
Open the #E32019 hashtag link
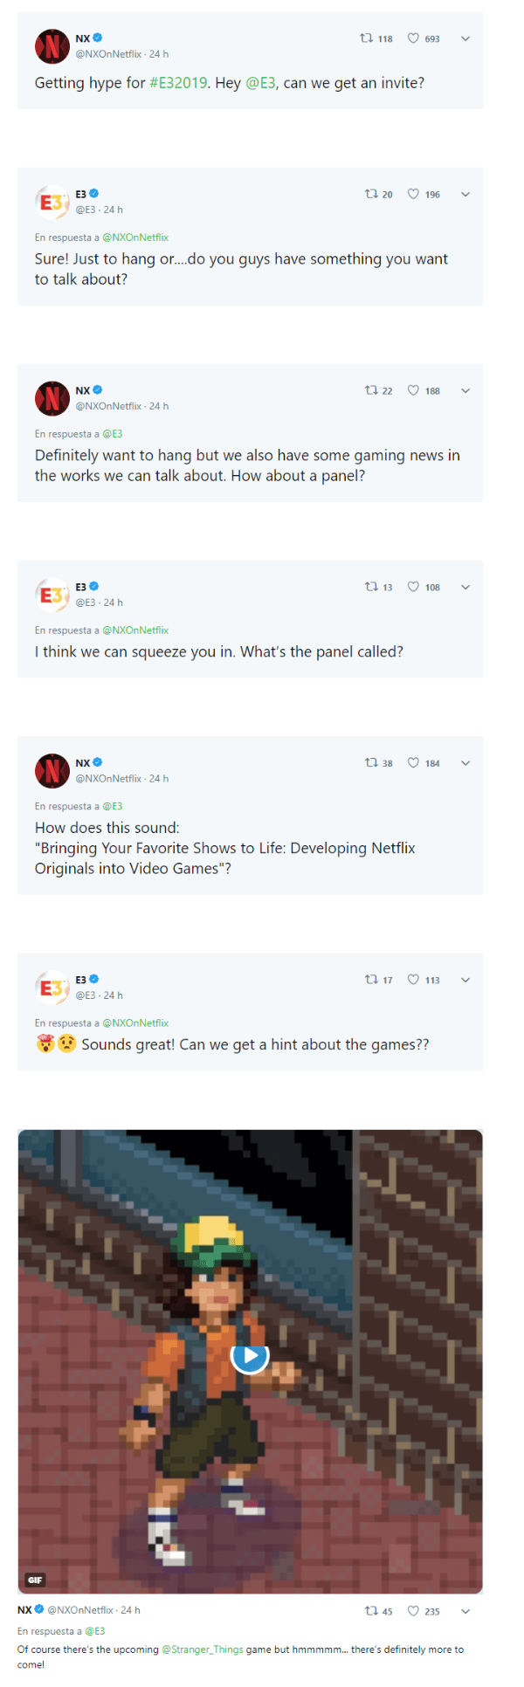point(178,83)
